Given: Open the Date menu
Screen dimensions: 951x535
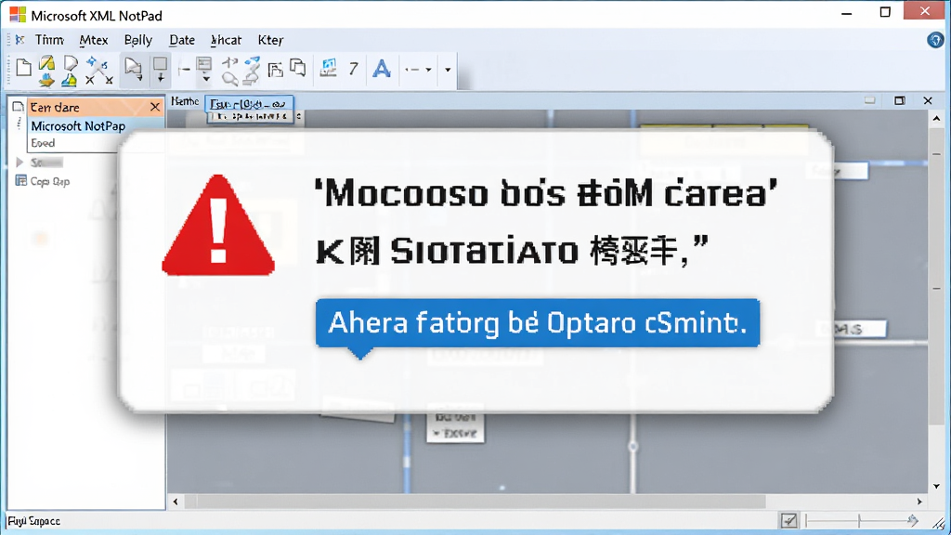Looking at the screenshot, I should point(182,40).
